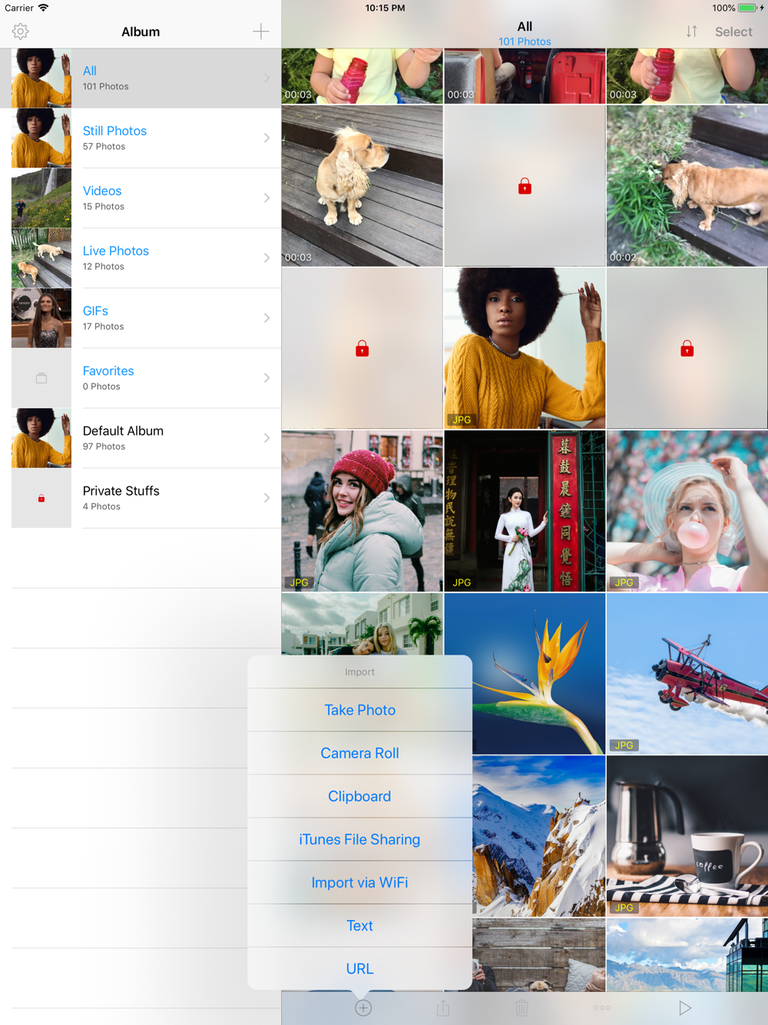Click the battery status icon
Image resolution: width=768 pixels, height=1025 pixels.
(747, 8)
